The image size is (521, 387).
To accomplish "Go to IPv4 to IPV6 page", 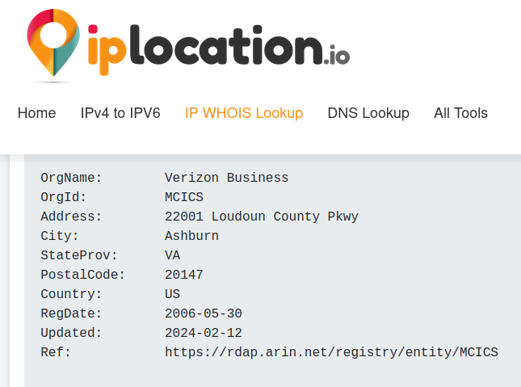I will (x=120, y=113).
